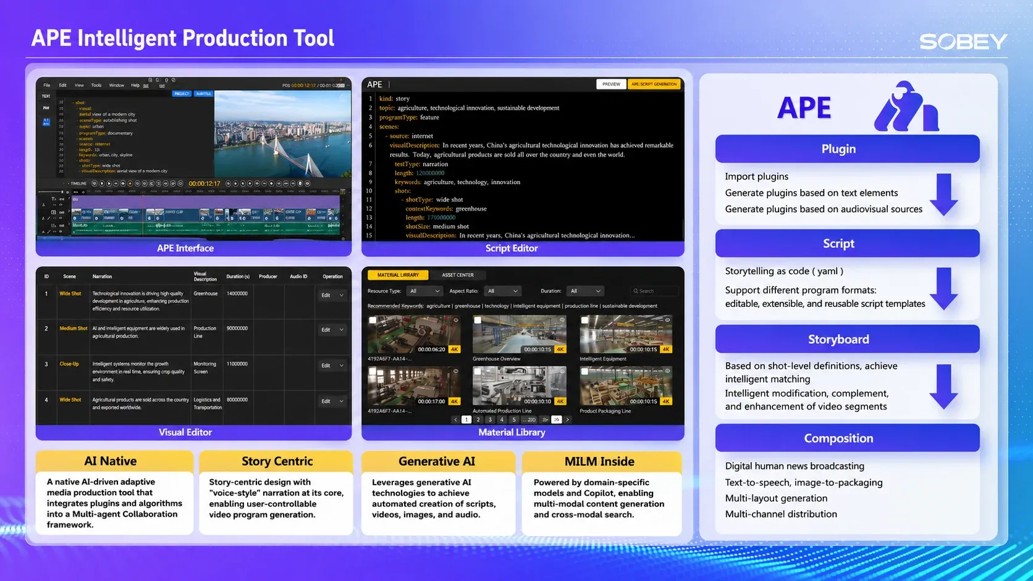Image resolution: width=1033 pixels, height=581 pixels.
Task: Open the Tools menu in APE Interface
Action: [96, 85]
